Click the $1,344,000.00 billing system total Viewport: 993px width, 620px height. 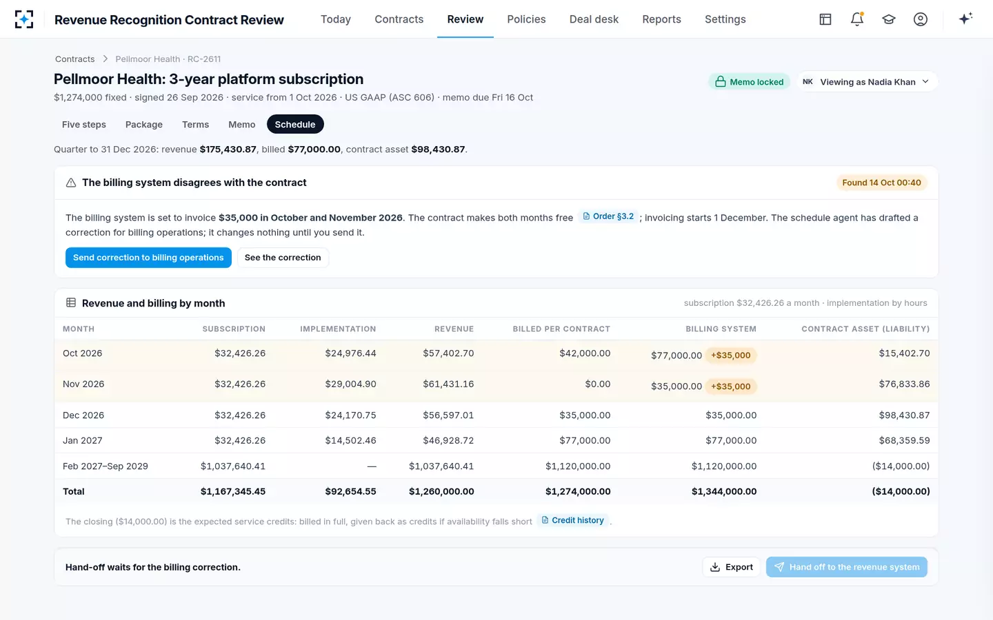(724, 492)
